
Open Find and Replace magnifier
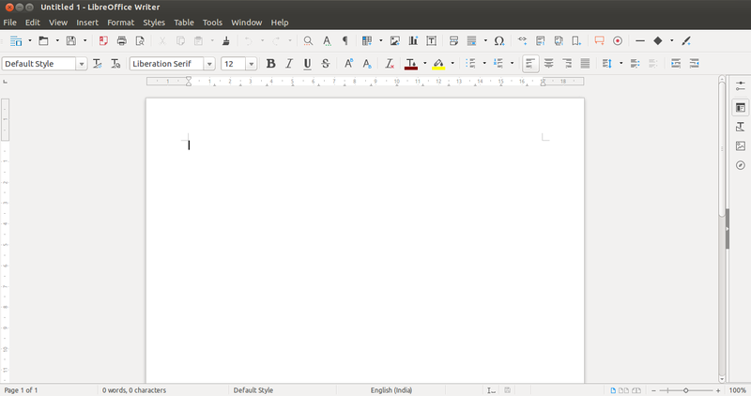[308, 41]
